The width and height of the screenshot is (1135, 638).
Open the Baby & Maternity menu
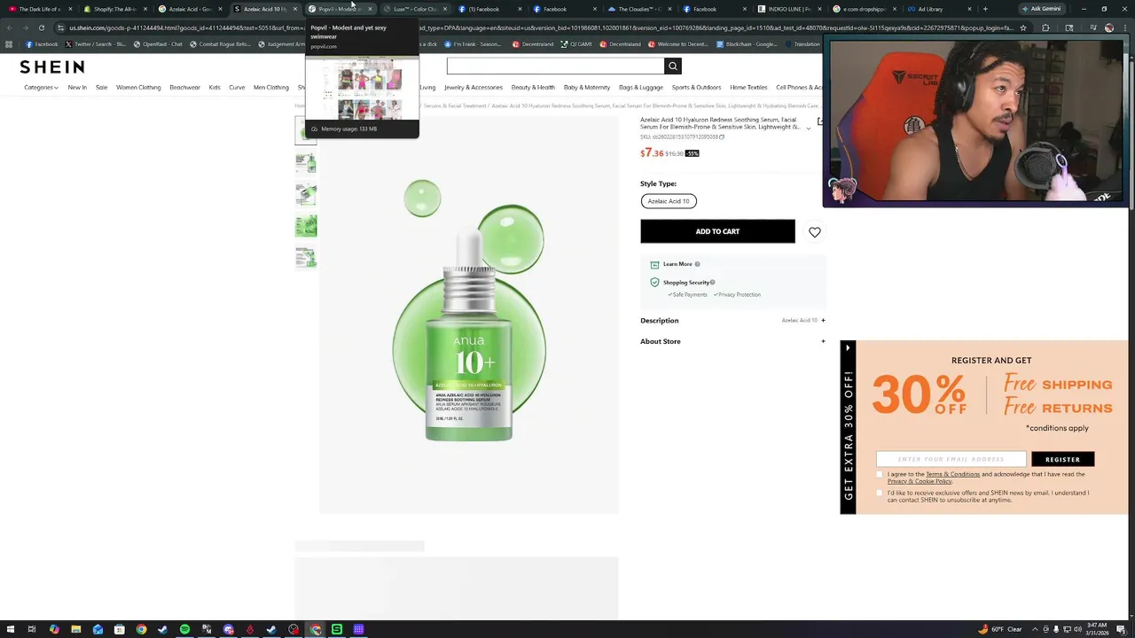click(587, 88)
